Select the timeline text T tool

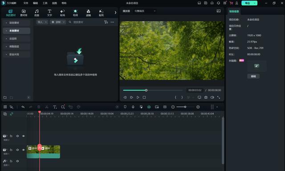(55, 107)
